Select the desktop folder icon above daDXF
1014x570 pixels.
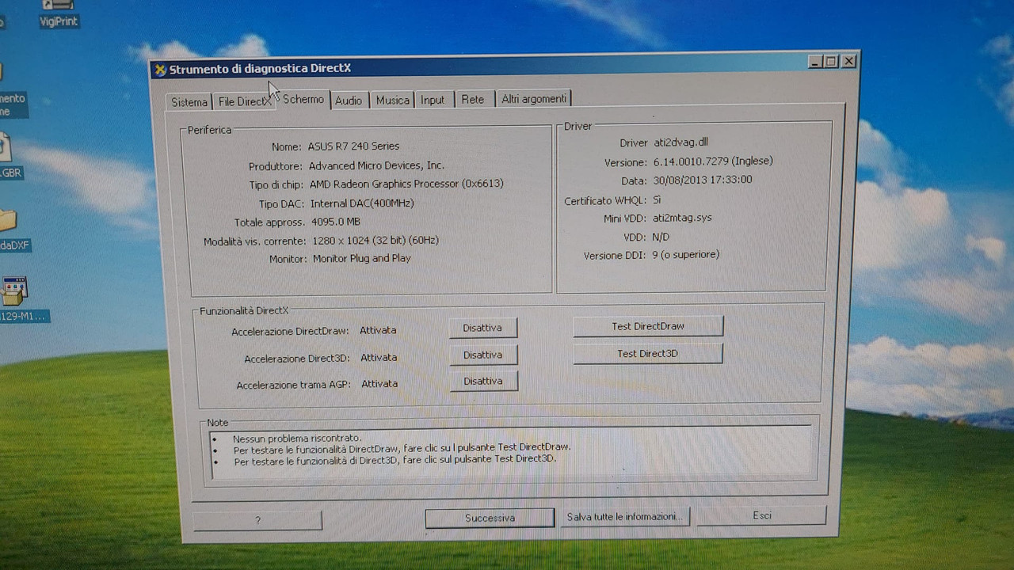click(x=6, y=219)
